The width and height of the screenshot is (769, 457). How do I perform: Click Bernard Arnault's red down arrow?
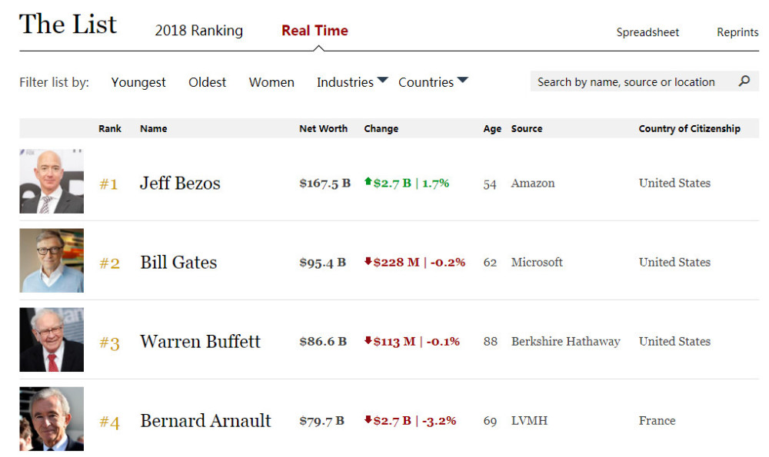coord(368,420)
